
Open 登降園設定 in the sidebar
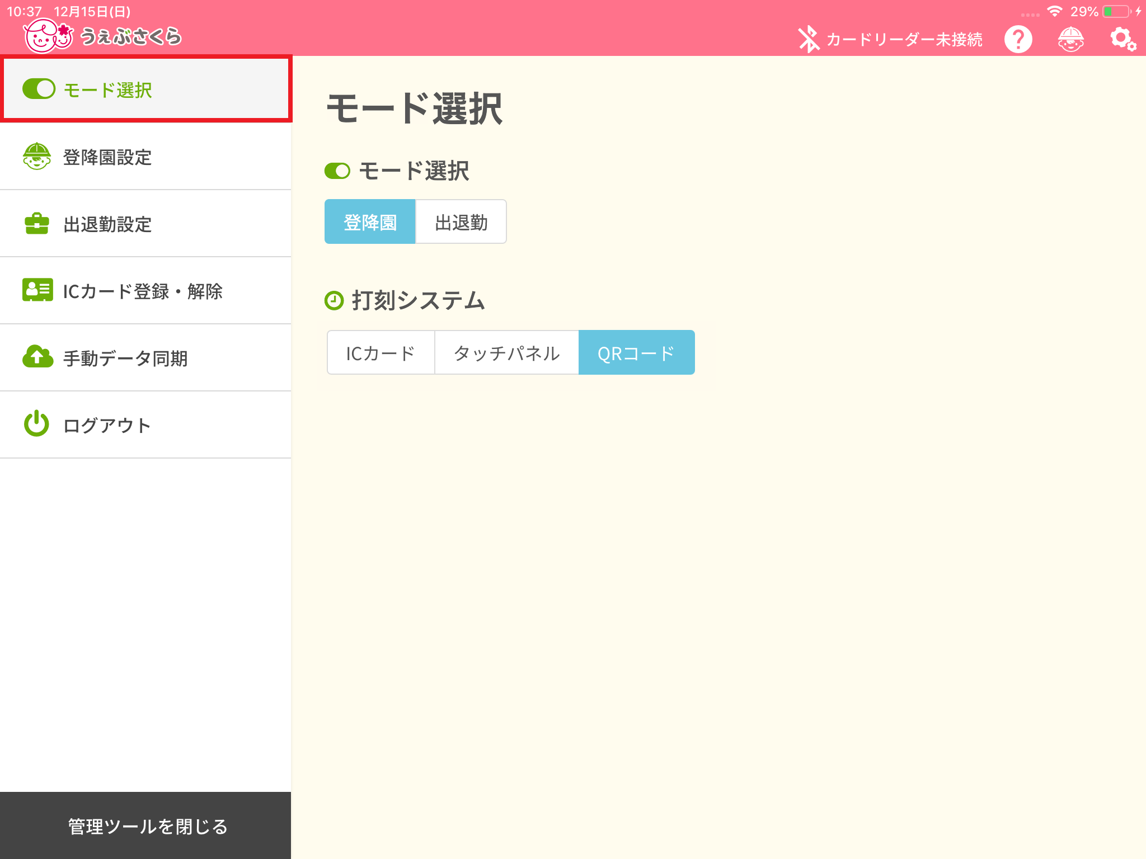click(x=145, y=157)
